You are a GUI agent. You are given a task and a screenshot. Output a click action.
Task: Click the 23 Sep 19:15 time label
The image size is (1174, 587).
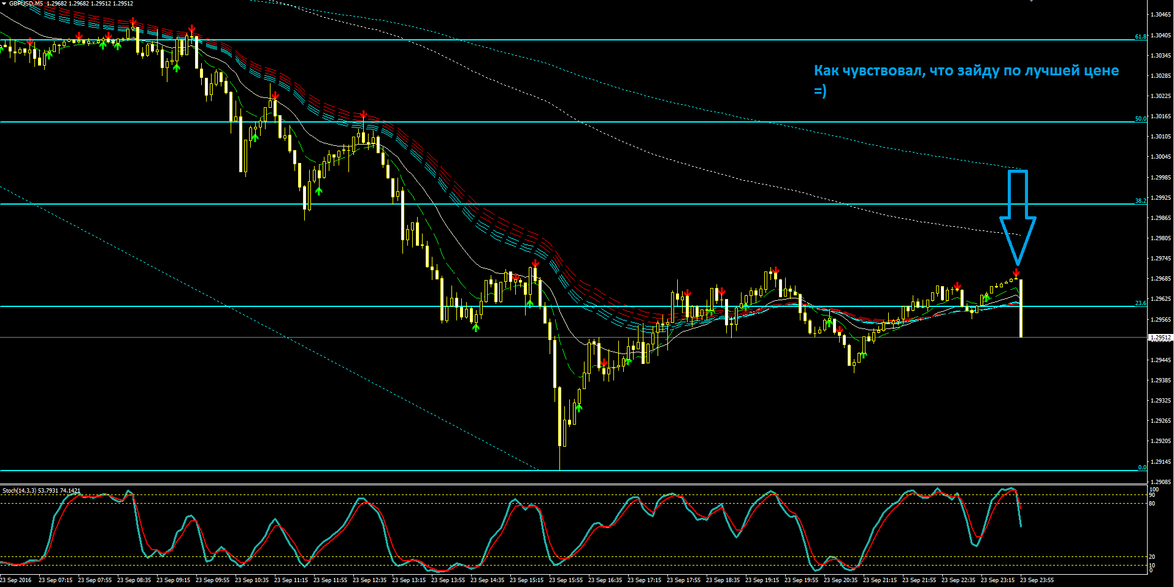762,580
